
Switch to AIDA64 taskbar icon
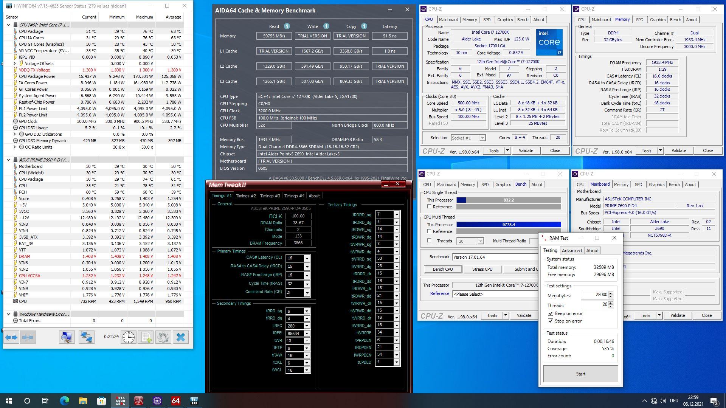(x=175, y=401)
